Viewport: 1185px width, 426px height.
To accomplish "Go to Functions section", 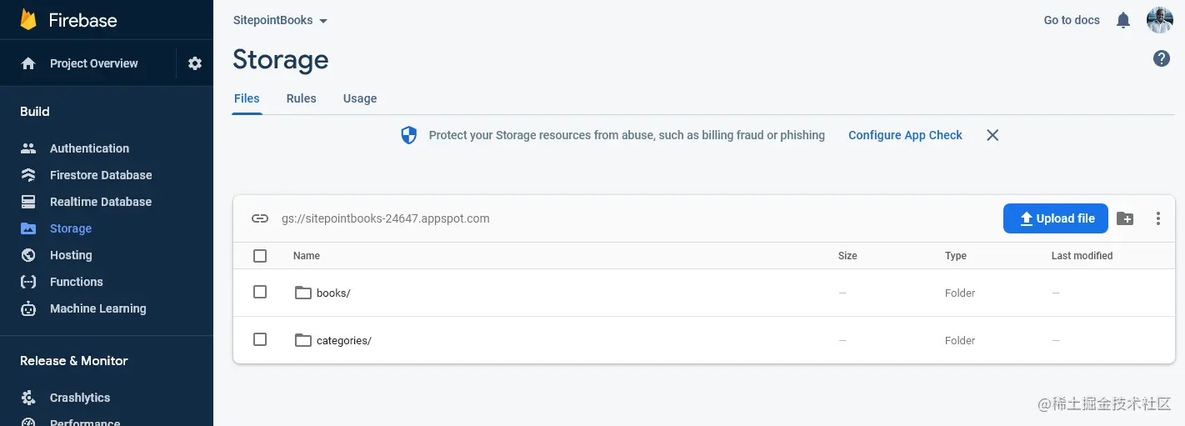I will (77, 282).
